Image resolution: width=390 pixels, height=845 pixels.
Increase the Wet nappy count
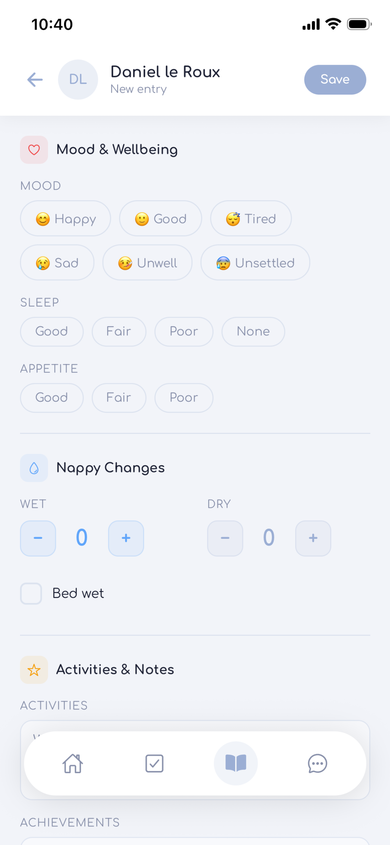point(126,538)
